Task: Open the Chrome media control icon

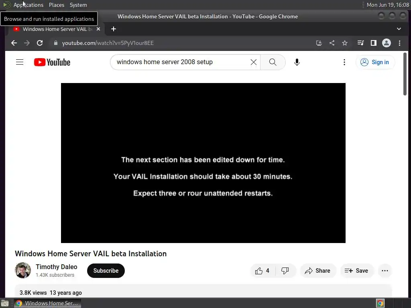Action: pyautogui.click(x=361, y=43)
